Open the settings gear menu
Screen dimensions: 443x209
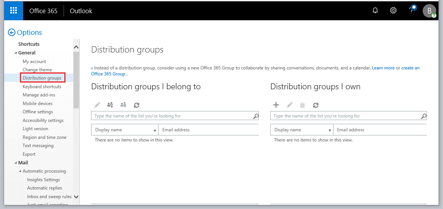point(393,11)
